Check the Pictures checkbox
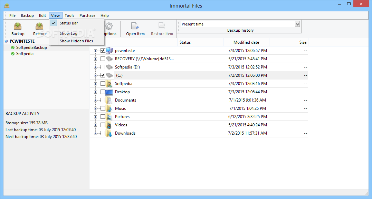This screenshot has height=199, width=372. [103, 116]
